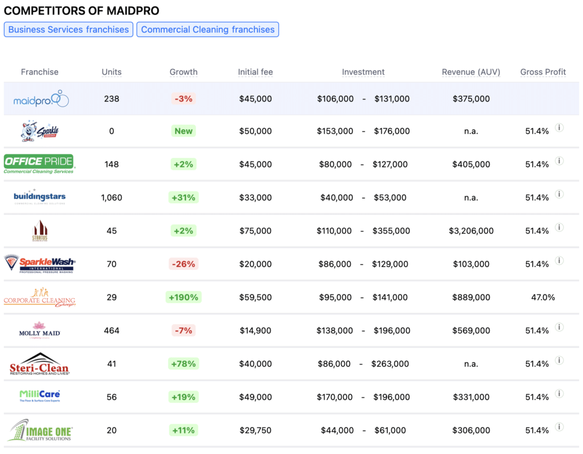Viewport: 583px width, 454px height.
Task: Click info icon in MilliCare row
Action: 559,394
